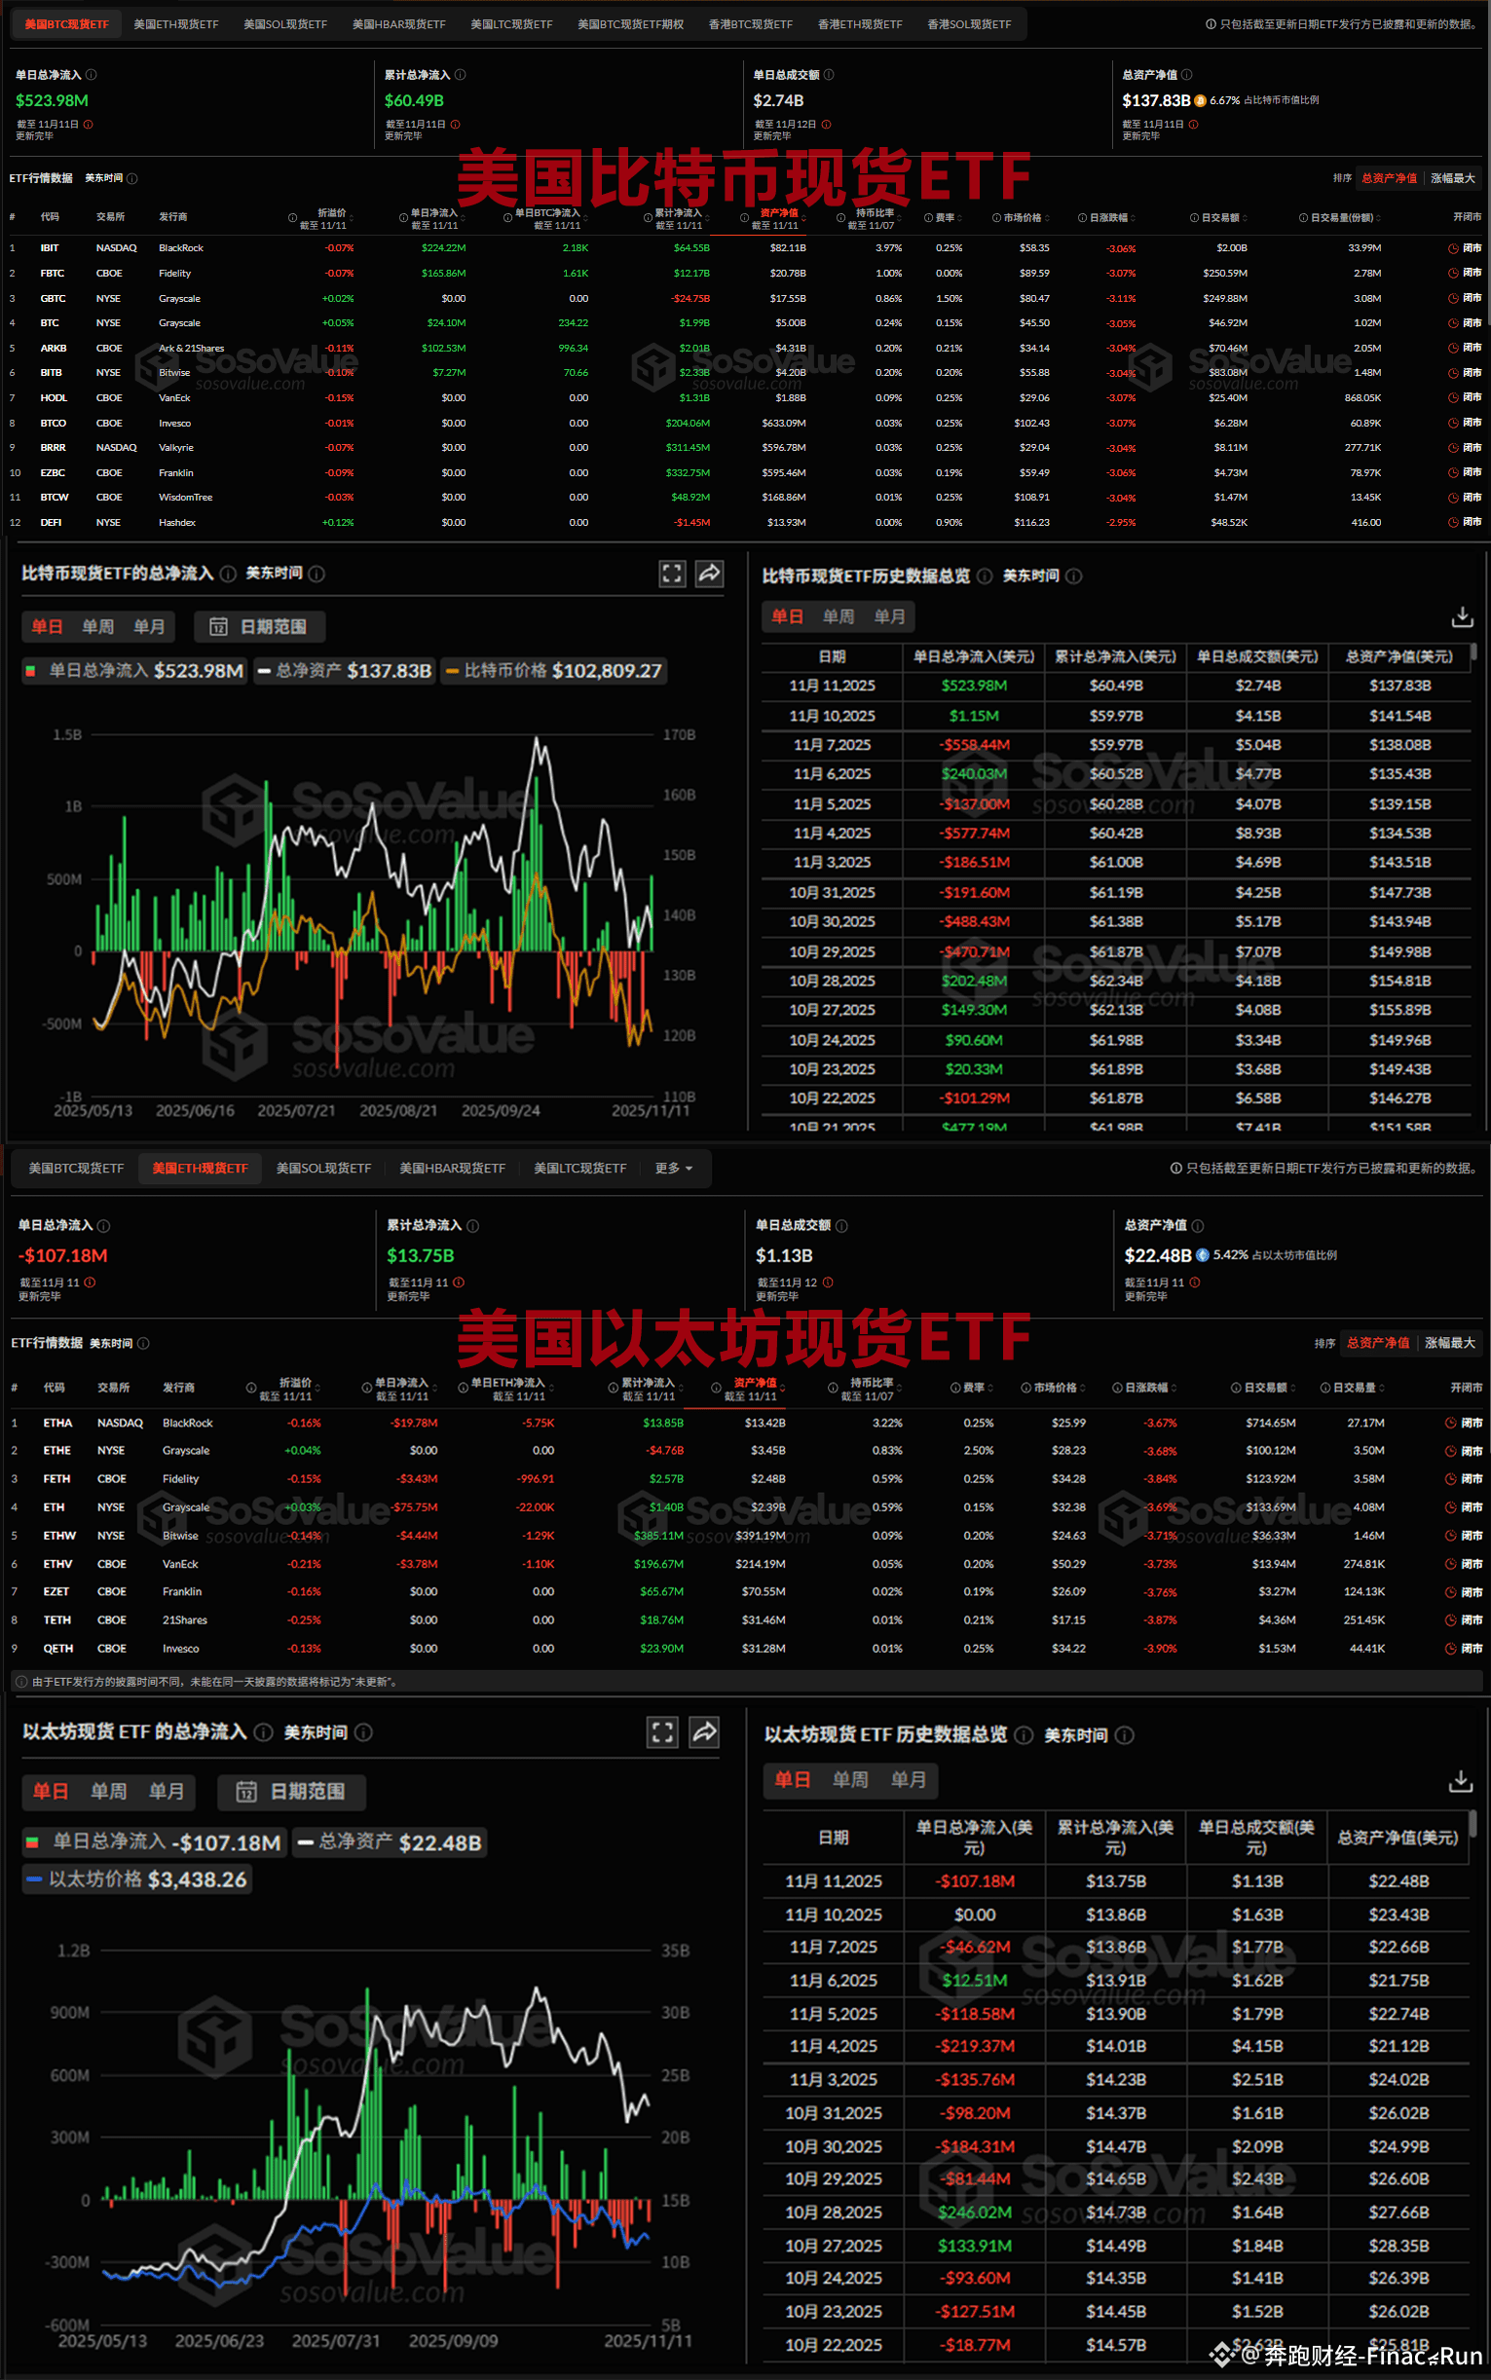The height and width of the screenshot is (2380, 1491).
Task: Set Ethereum history table to 单周
Action: pyautogui.click(x=850, y=1779)
